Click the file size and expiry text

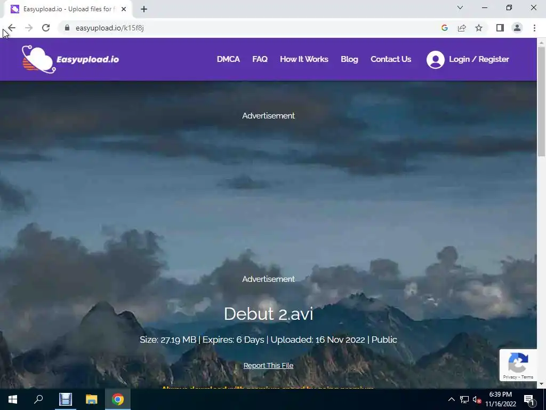[x=268, y=340]
